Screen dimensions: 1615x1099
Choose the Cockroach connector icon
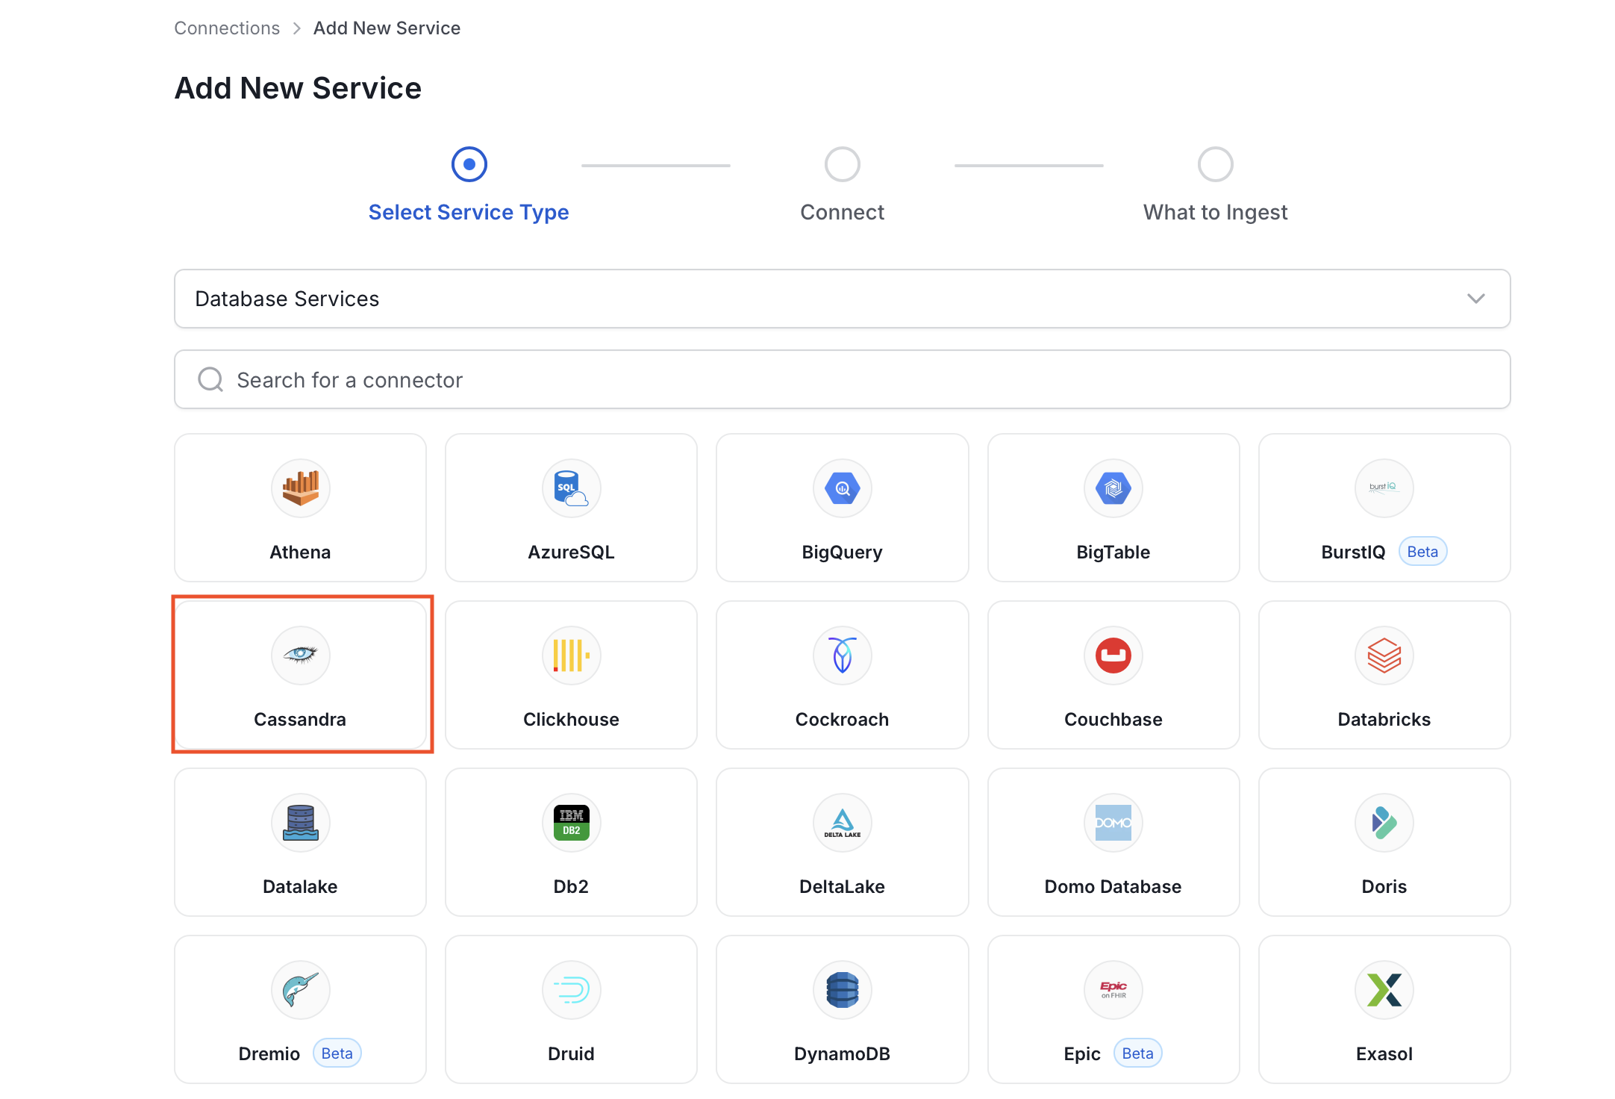(x=843, y=656)
